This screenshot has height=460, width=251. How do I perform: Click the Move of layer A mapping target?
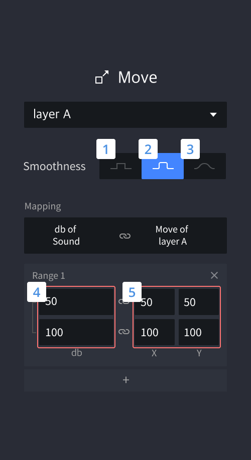pyautogui.click(x=172, y=235)
